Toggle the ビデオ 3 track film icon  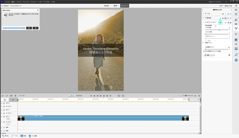[x=4, y=103]
